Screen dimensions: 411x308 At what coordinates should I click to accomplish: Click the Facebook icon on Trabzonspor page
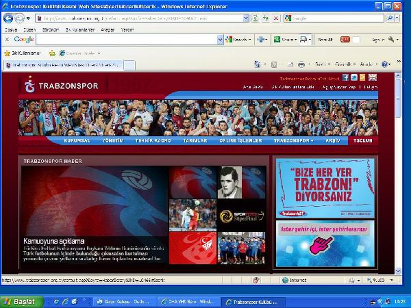(346, 77)
